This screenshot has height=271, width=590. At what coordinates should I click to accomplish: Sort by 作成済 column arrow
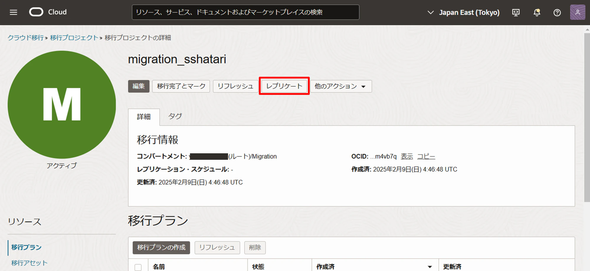pyautogui.click(x=430, y=267)
